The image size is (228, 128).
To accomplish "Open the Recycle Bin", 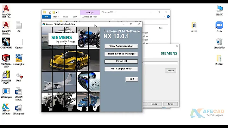I will [x=219, y=43].
